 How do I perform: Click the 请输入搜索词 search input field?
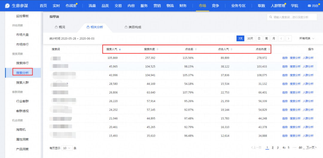pyautogui.click(x=292, y=17)
